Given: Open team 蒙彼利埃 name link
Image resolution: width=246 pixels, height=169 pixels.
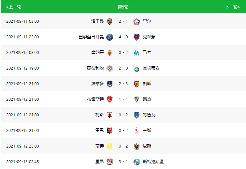Looking at the screenshot, I should coord(95,68).
